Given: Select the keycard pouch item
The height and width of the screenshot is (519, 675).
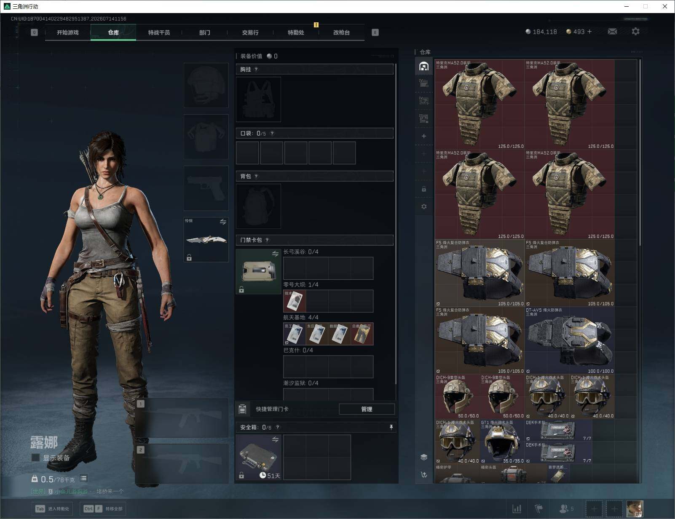Looking at the screenshot, I should coord(258,271).
